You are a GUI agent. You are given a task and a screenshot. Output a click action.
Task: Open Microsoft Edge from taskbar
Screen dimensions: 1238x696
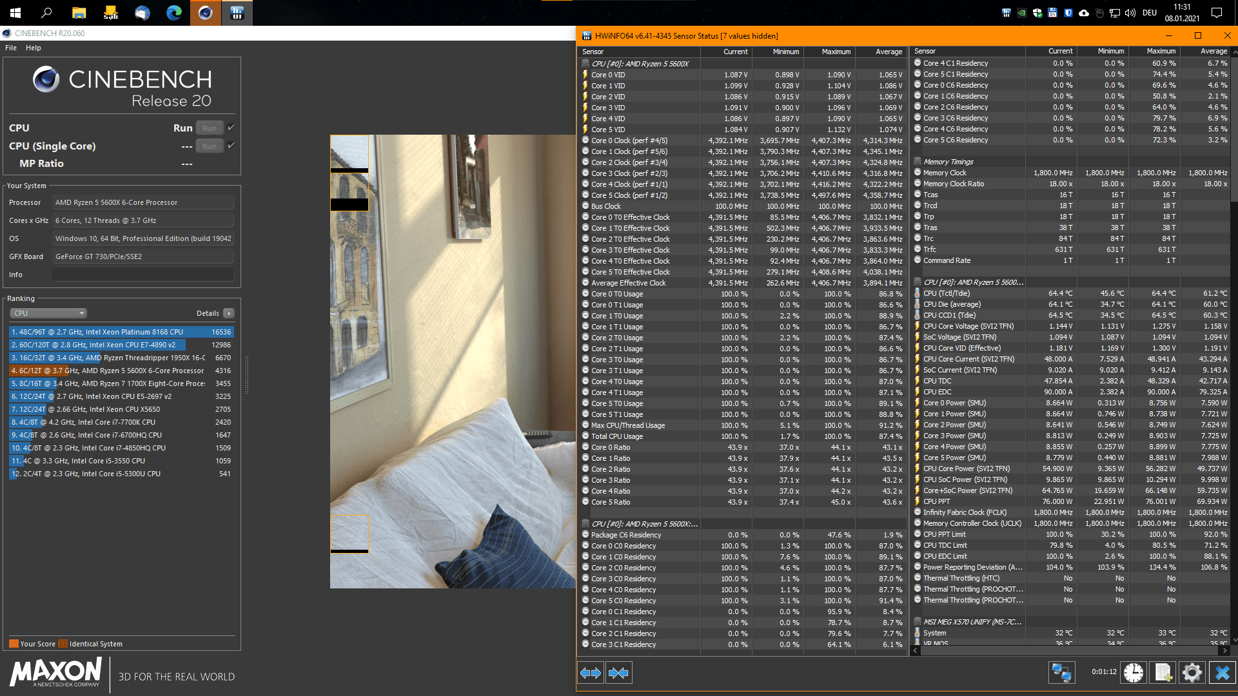[173, 13]
